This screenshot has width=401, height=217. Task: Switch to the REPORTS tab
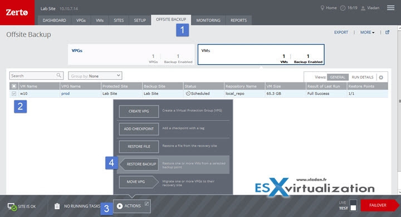point(238,20)
